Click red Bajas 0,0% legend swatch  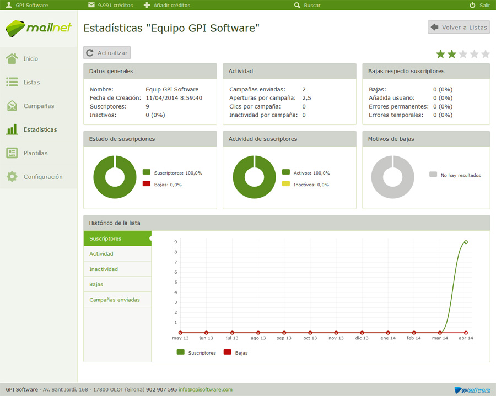click(147, 183)
